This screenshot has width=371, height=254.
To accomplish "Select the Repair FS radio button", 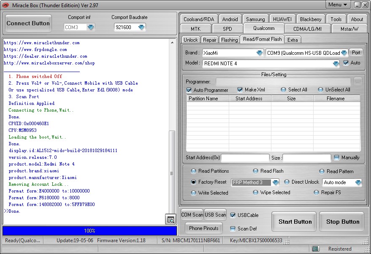I will 317,193.
